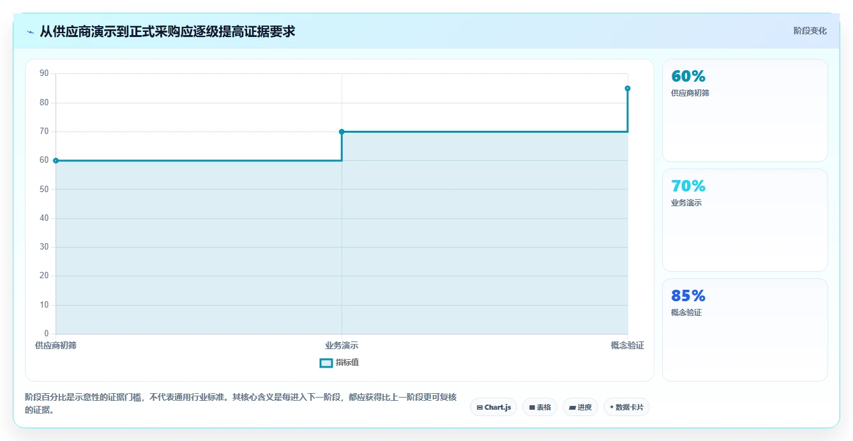
Task: Click the 概念验证 x-axis label
Action: [628, 345]
